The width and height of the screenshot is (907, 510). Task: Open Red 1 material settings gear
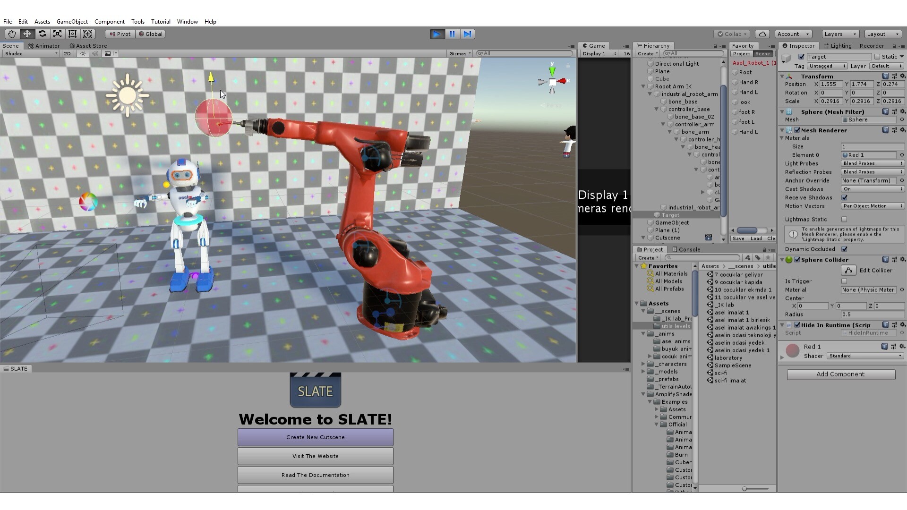click(x=902, y=347)
